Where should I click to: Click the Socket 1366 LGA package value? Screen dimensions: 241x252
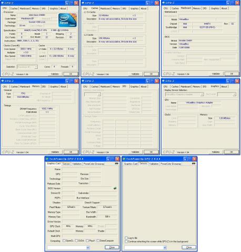[37, 22]
